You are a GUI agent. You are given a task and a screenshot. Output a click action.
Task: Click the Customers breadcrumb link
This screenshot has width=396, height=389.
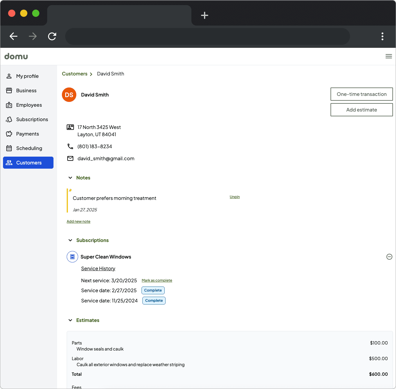coord(75,74)
